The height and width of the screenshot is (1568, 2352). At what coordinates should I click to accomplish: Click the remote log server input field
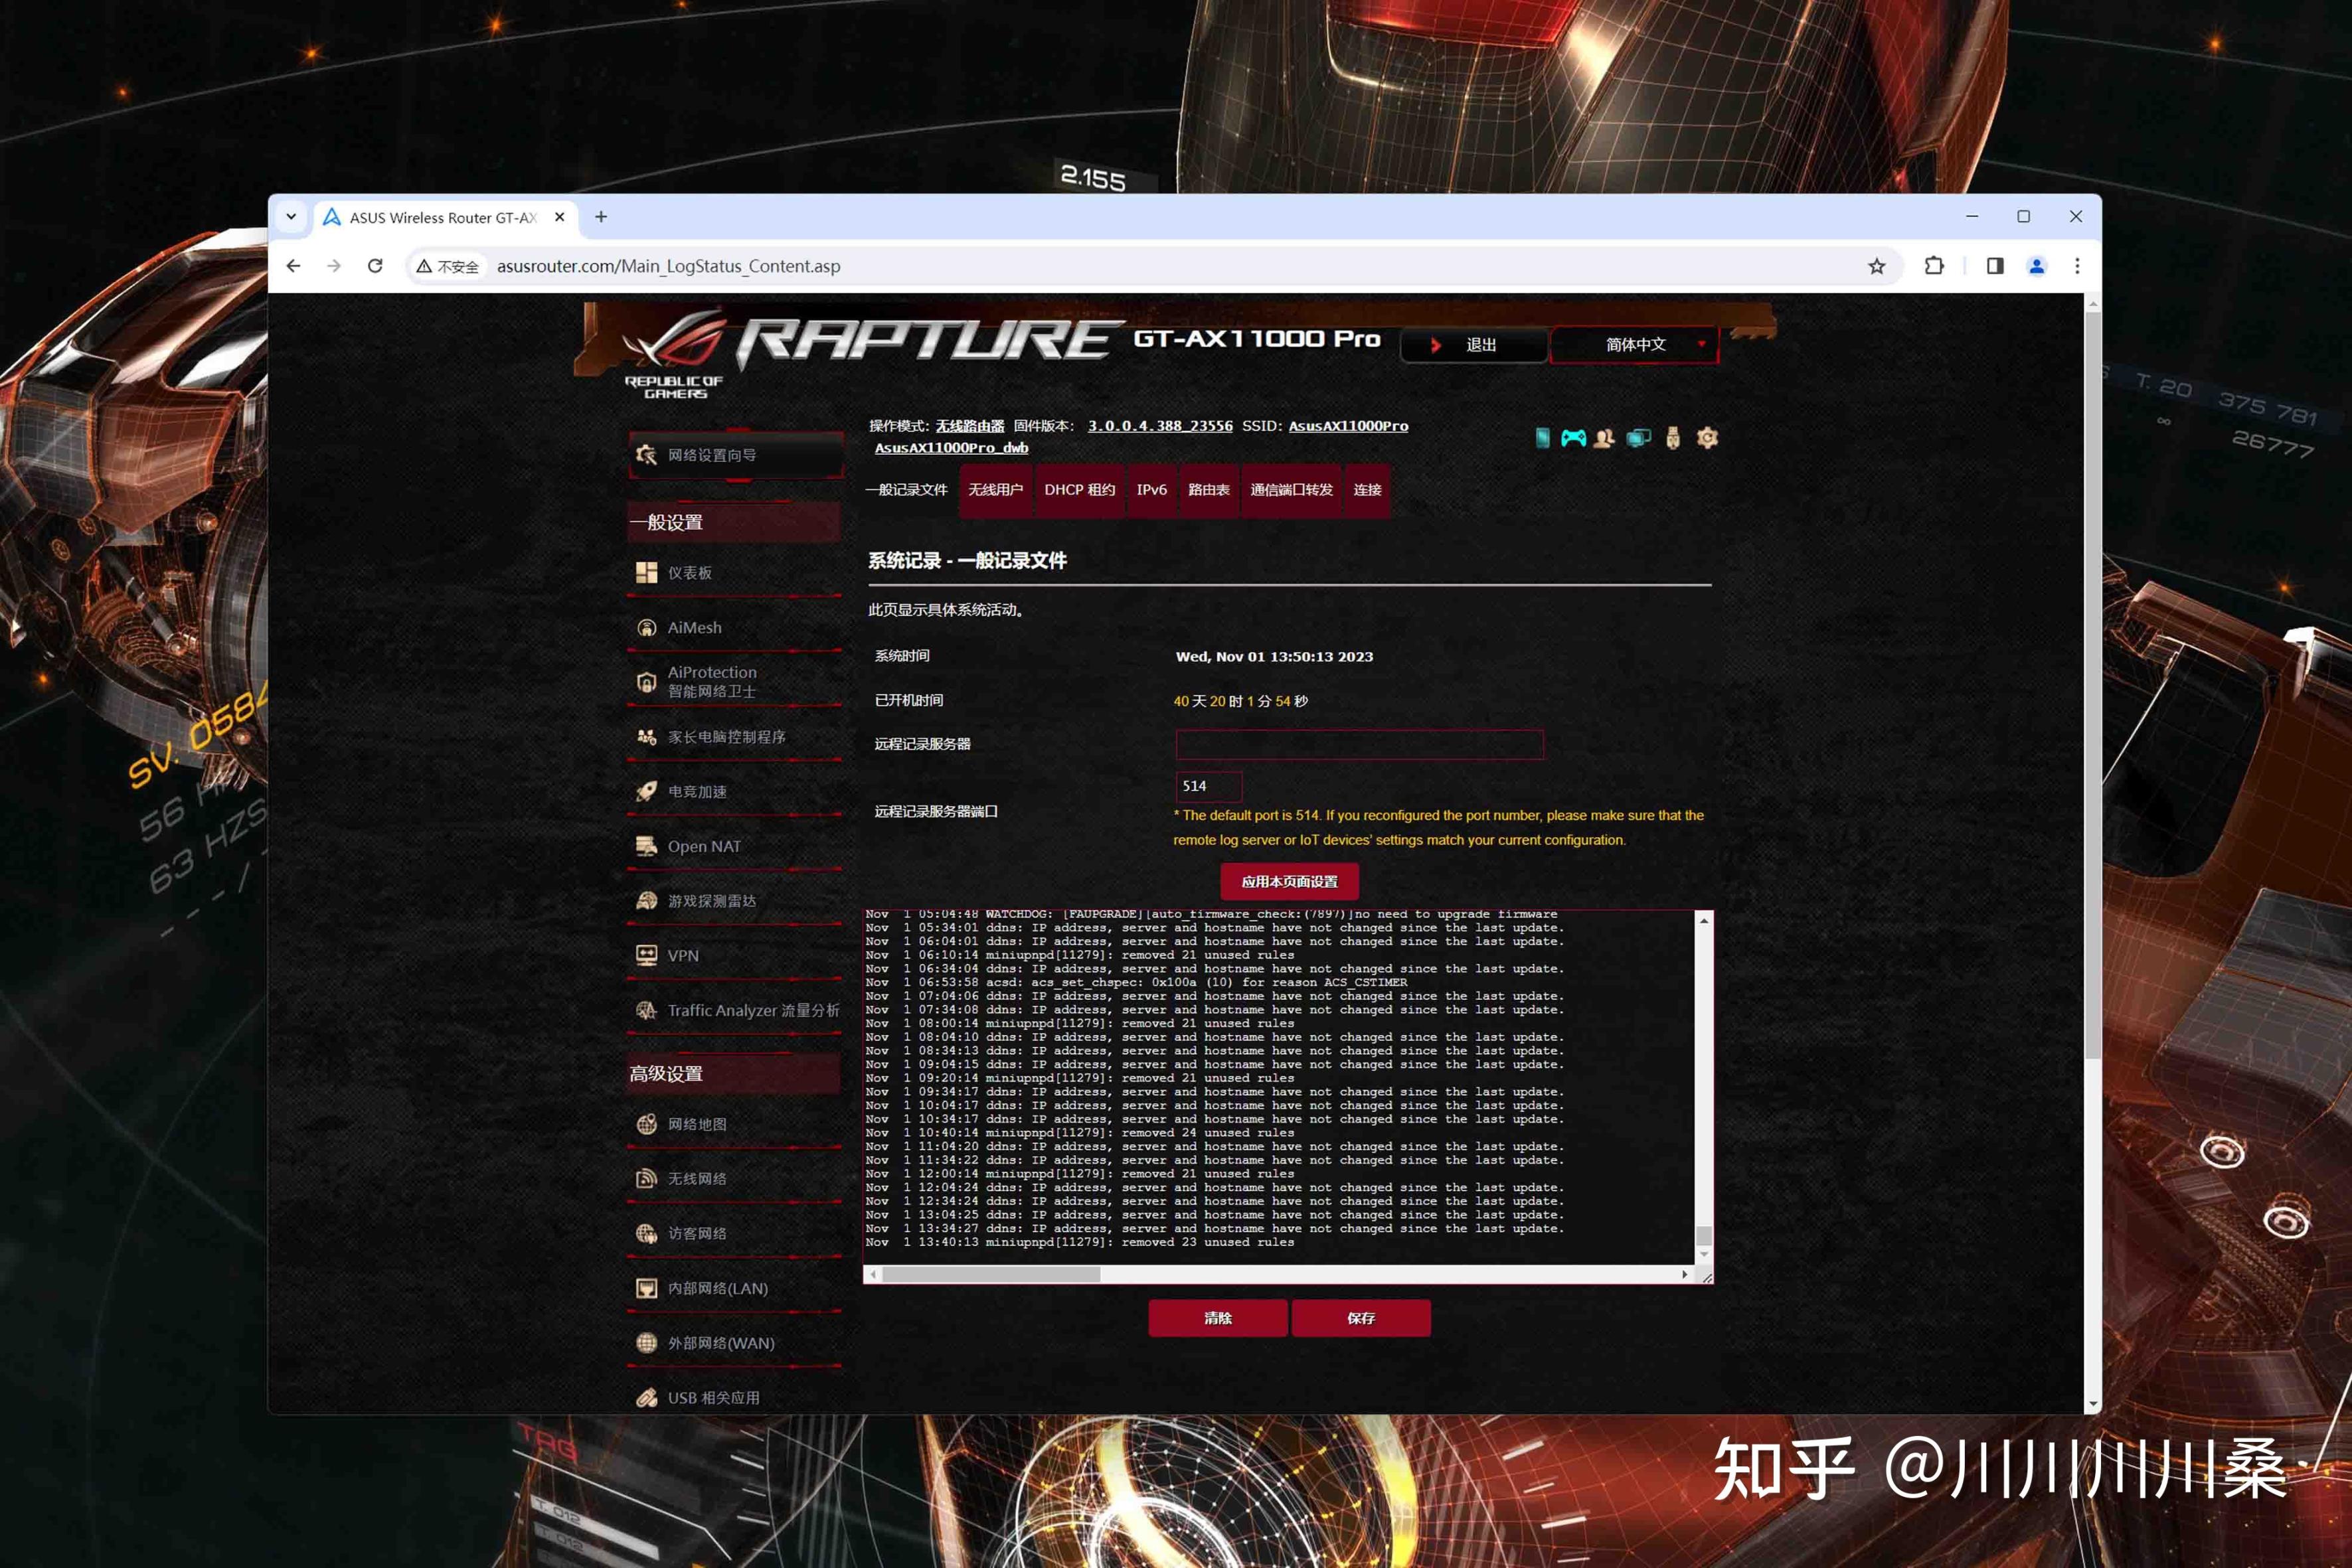[x=1359, y=744]
